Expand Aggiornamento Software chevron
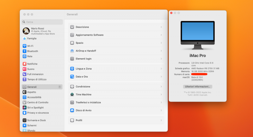This screenshot has height=137, width=253. click(x=161, y=35)
